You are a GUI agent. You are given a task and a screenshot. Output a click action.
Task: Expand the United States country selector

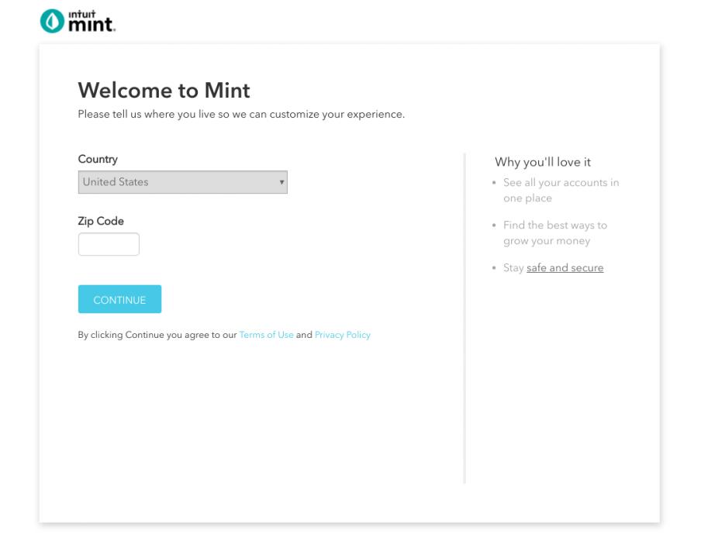182,181
